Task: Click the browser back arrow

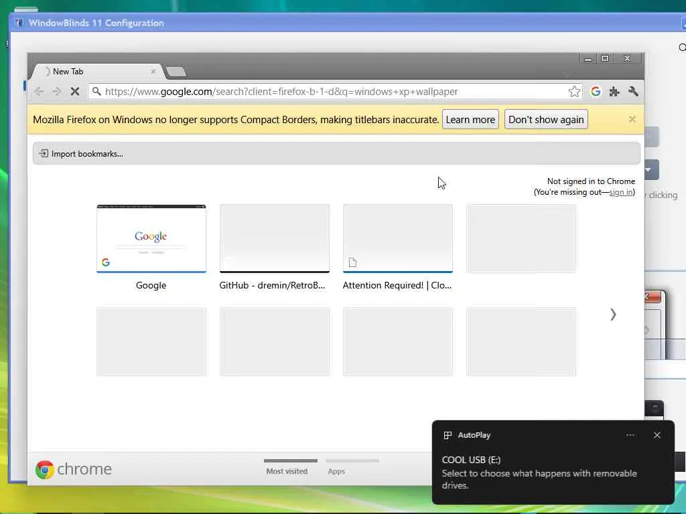Action: tap(39, 91)
